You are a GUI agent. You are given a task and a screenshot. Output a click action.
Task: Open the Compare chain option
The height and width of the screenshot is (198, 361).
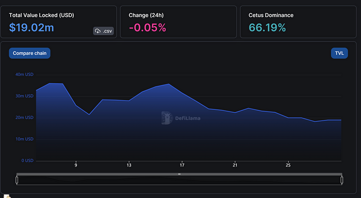pos(29,53)
